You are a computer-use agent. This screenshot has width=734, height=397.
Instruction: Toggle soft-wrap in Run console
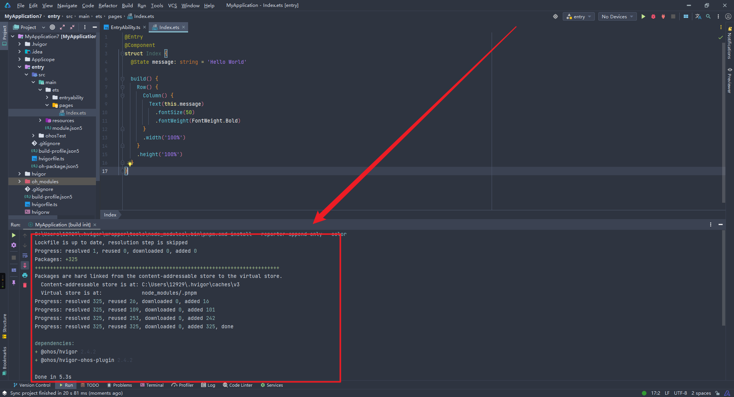(25, 255)
